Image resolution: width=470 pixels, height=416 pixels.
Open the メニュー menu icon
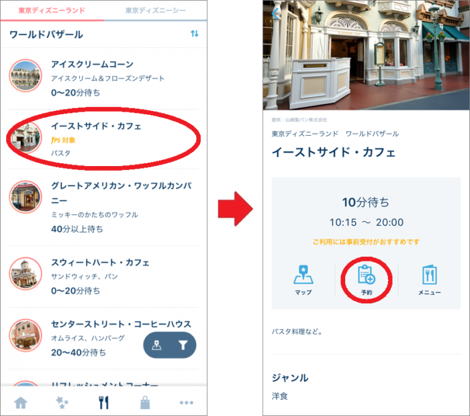point(430,281)
